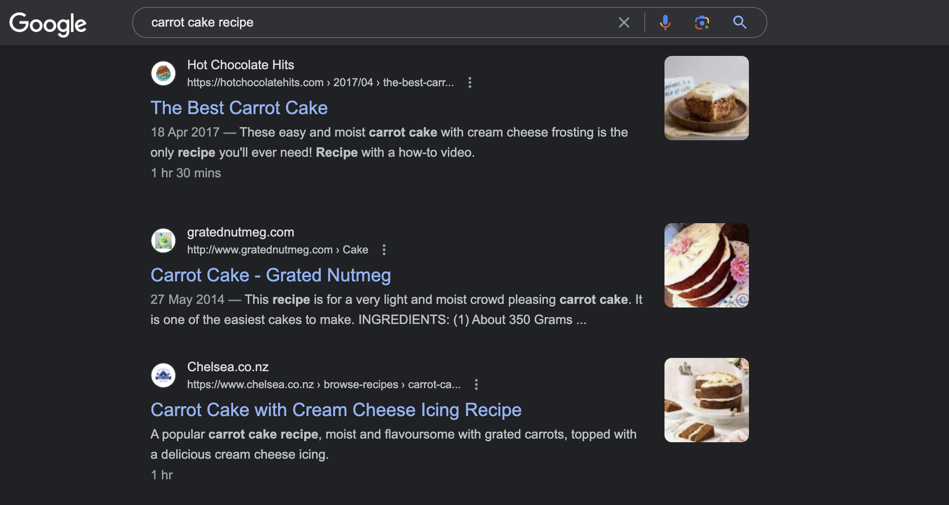The image size is (949, 505).
Task: Click the hotchocolatehits.com URL breadcrumb
Action: click(320, 82)
